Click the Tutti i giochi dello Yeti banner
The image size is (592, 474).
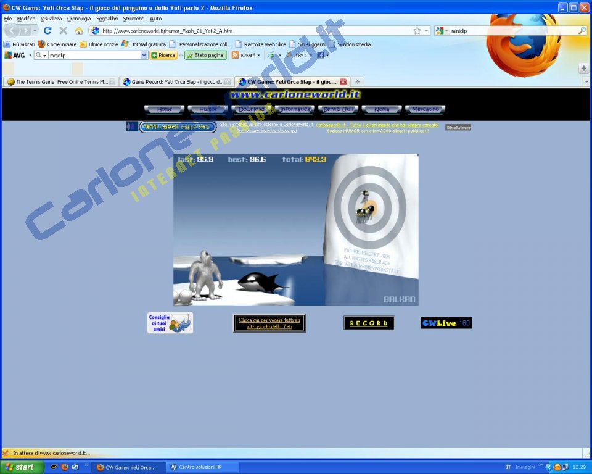click(x=178, y=127)
